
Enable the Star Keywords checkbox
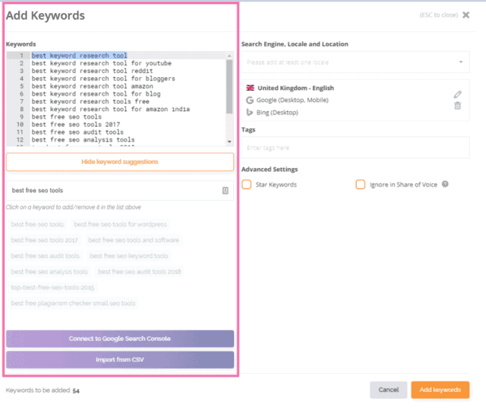click(x=246, y=185)
